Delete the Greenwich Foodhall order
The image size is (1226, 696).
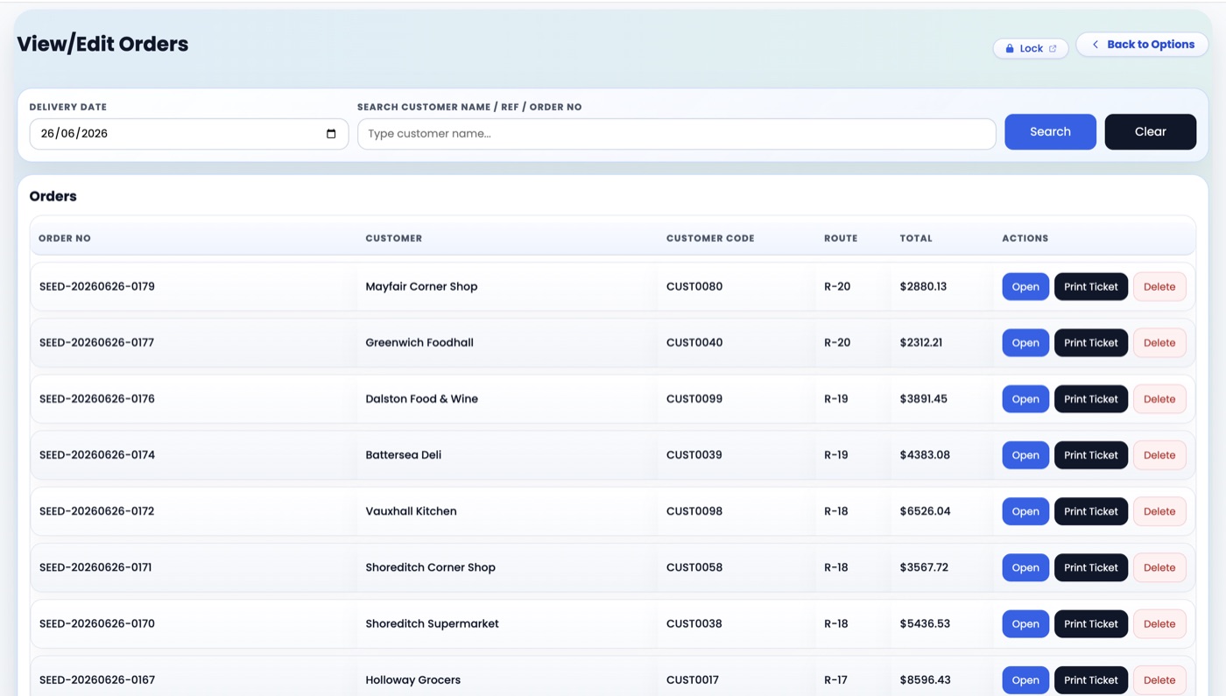[1159, 343]
